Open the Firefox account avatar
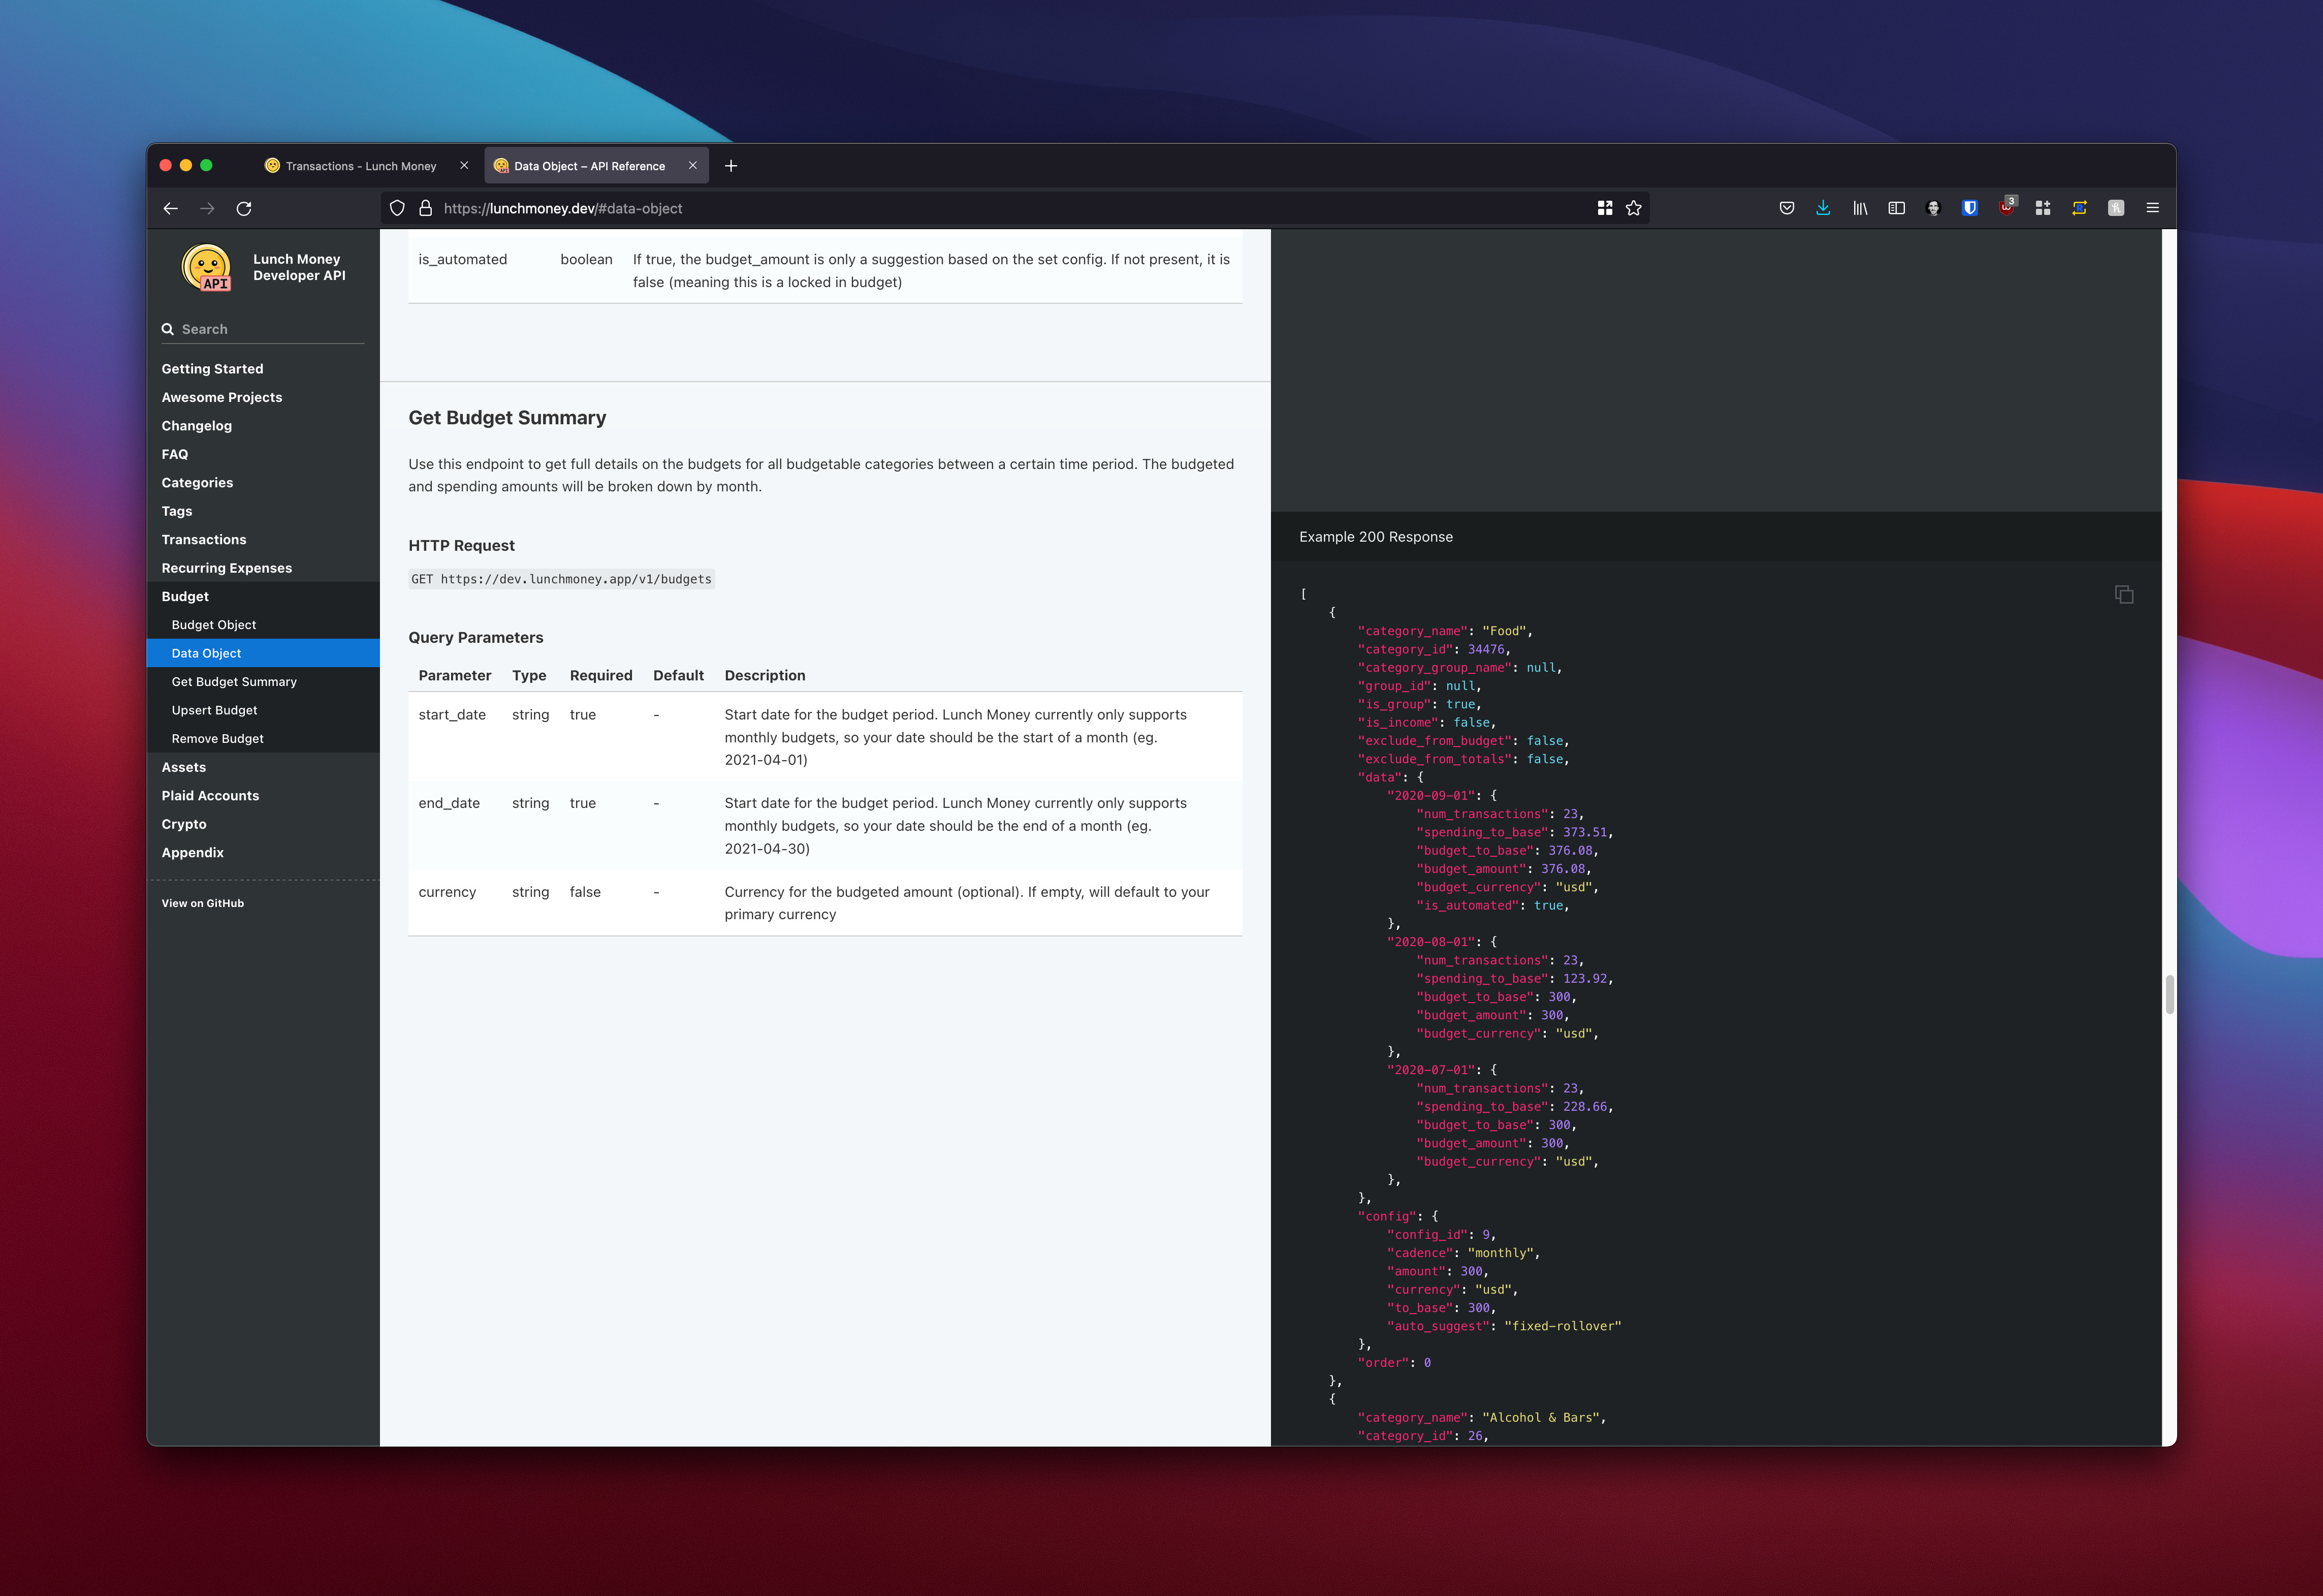The width and height of the screenshot is (2323, 1596). [x=1933, y=208]
